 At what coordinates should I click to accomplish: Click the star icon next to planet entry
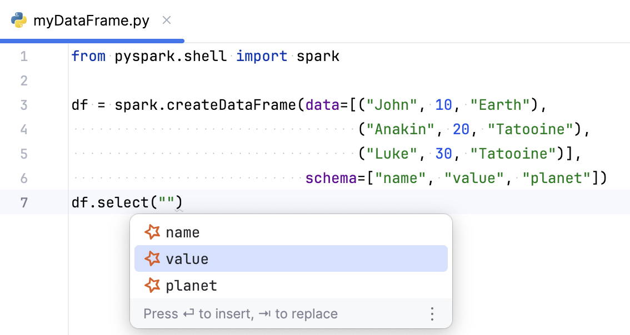tap(152, 285)
